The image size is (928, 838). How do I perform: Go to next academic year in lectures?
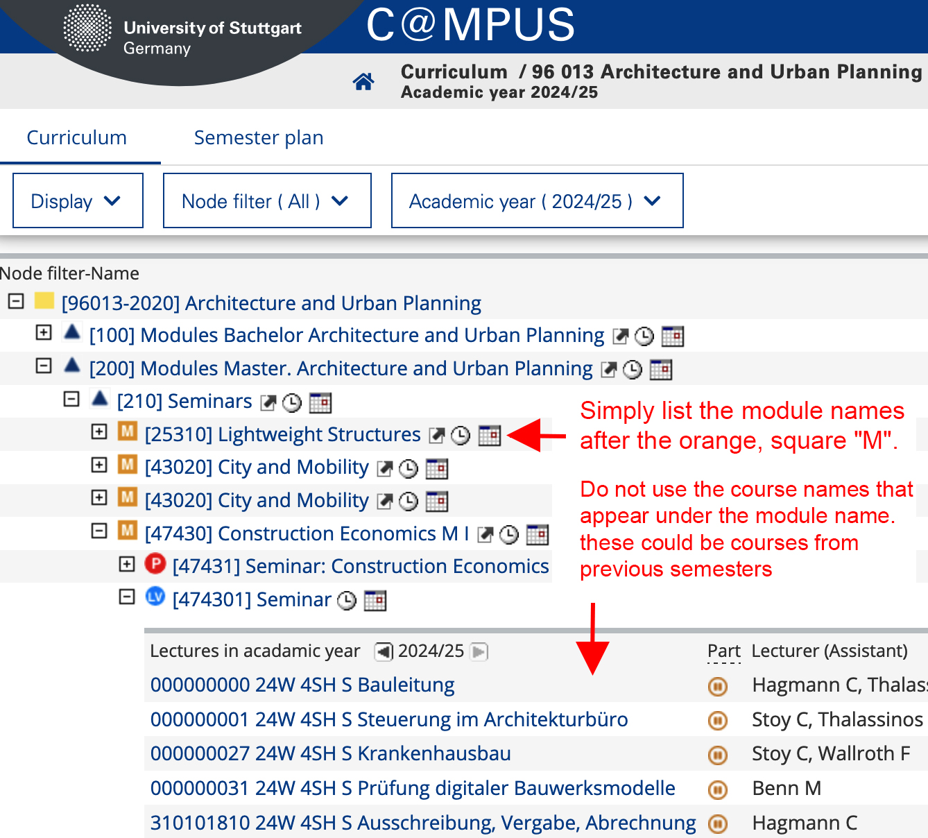pos(479,651)
